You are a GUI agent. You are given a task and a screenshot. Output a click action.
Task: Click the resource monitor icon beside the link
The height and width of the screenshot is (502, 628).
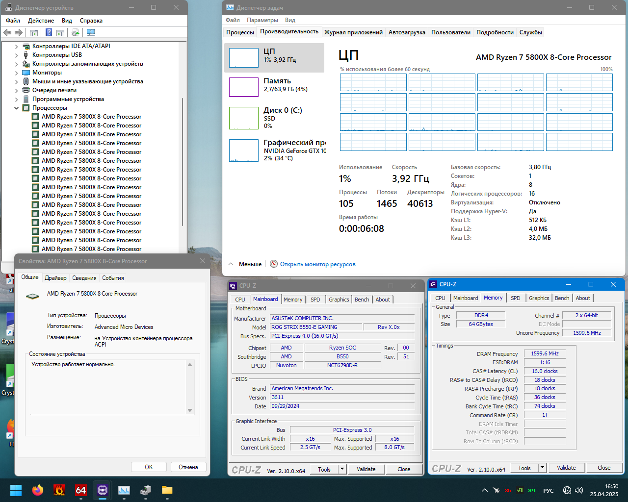(x=274, y=264)
